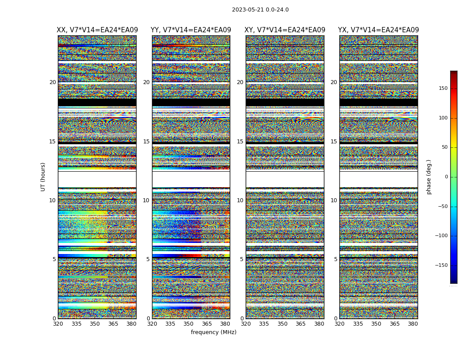Screen dimensions: 464x354
Task: Click the YY phase waterfall plot
Action: click(x=191, y=177)
